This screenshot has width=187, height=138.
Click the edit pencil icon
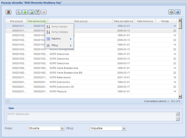coord(37,12)
